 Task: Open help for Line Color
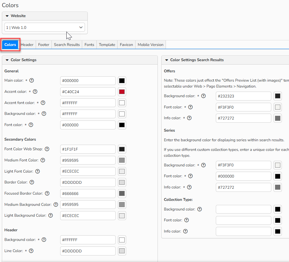(x=31, y=251)
